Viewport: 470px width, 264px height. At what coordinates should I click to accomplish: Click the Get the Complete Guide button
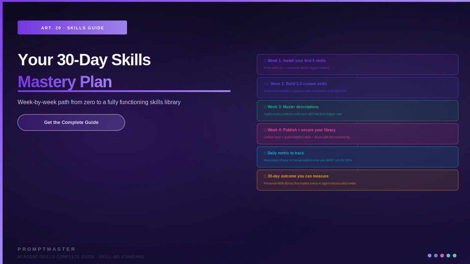click(x=71, y=122)
